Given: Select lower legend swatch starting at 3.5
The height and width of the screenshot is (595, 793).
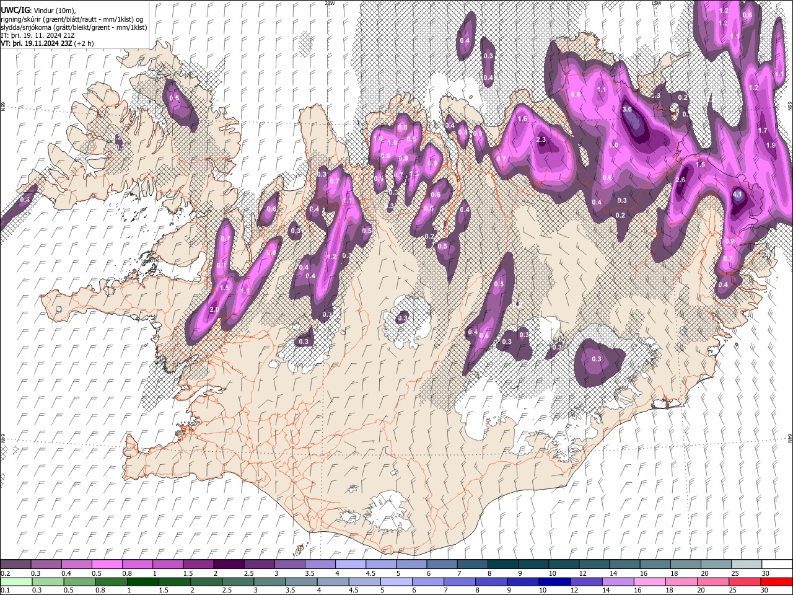Looking at the screenshot, I should [x=300, y=581].
